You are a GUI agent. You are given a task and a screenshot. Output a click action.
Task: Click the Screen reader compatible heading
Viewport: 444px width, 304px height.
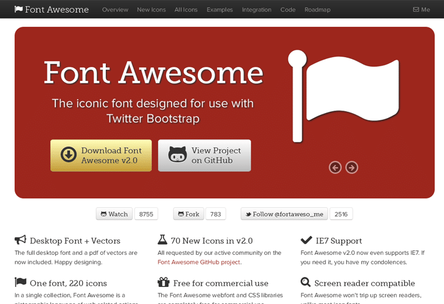[x=365, y=283]
